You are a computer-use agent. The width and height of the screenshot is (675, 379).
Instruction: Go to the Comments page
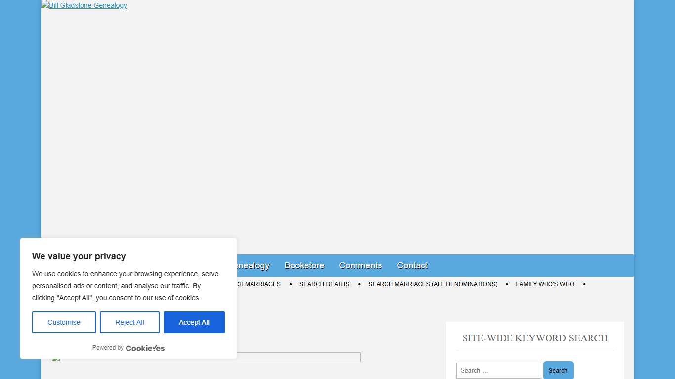click(360, 265)
